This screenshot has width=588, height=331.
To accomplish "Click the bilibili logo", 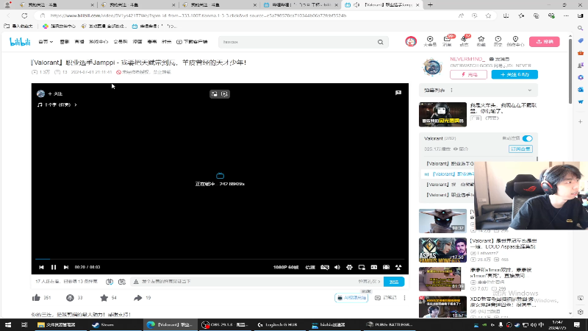I will (x=20, y=42).
